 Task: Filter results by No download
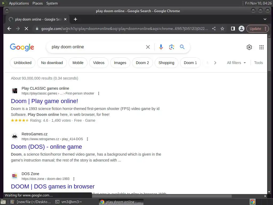click(52, 63)
